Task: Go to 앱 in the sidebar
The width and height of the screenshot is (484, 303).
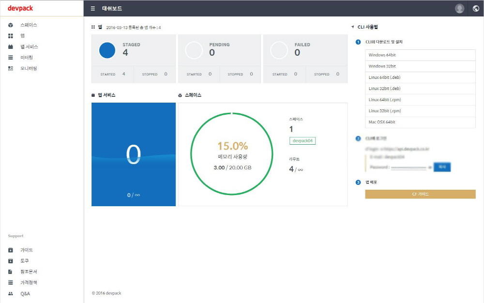Action: click(x=22, y=36)
